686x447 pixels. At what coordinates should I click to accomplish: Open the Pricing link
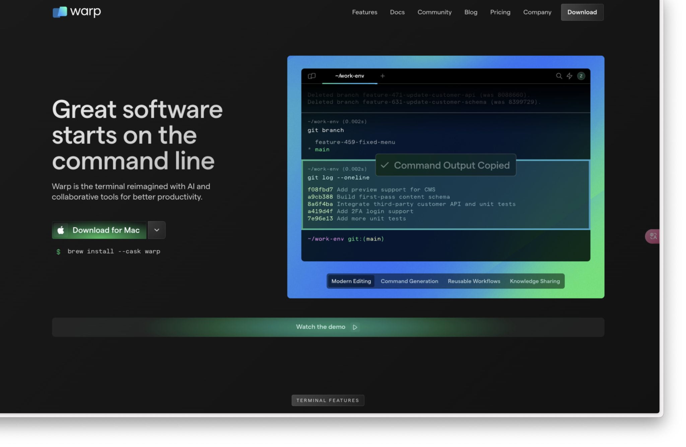(500, 12)
